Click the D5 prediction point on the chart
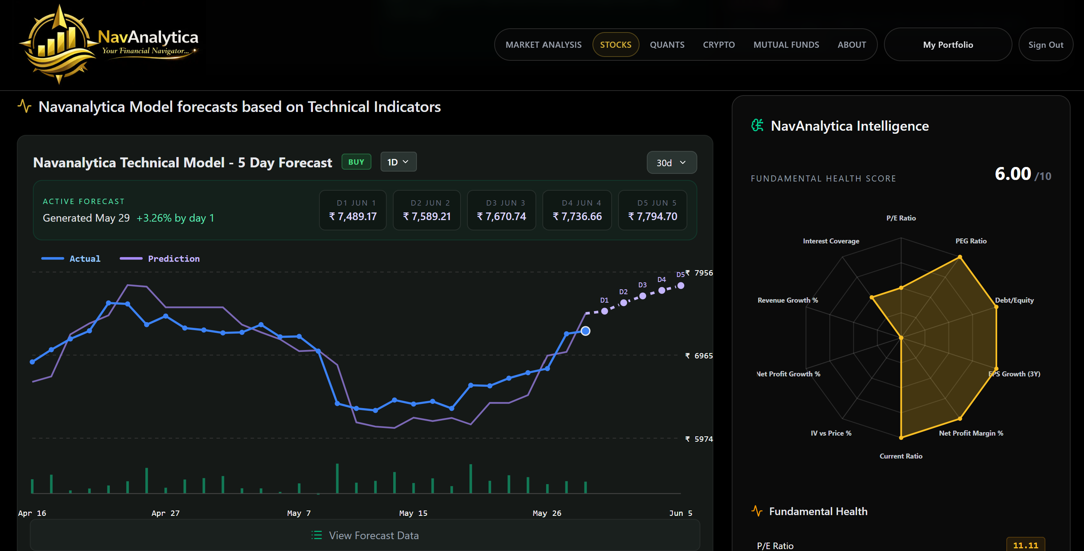The height and width of the screenshot is (551, 1084). tap(681, 285)
